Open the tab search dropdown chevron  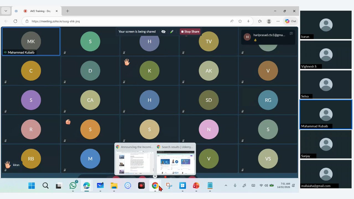(6, 11)
